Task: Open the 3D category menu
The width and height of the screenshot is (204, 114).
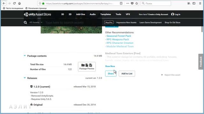Action: pos(62,14)
